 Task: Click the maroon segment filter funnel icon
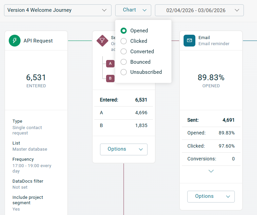(100, 41)
